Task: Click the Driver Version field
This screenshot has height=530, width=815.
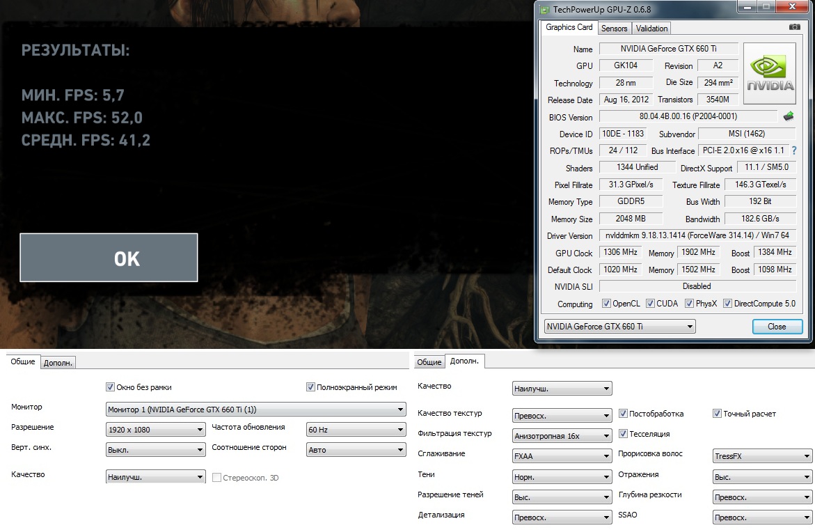Action: pyautogui.click(x=697, y=235)
